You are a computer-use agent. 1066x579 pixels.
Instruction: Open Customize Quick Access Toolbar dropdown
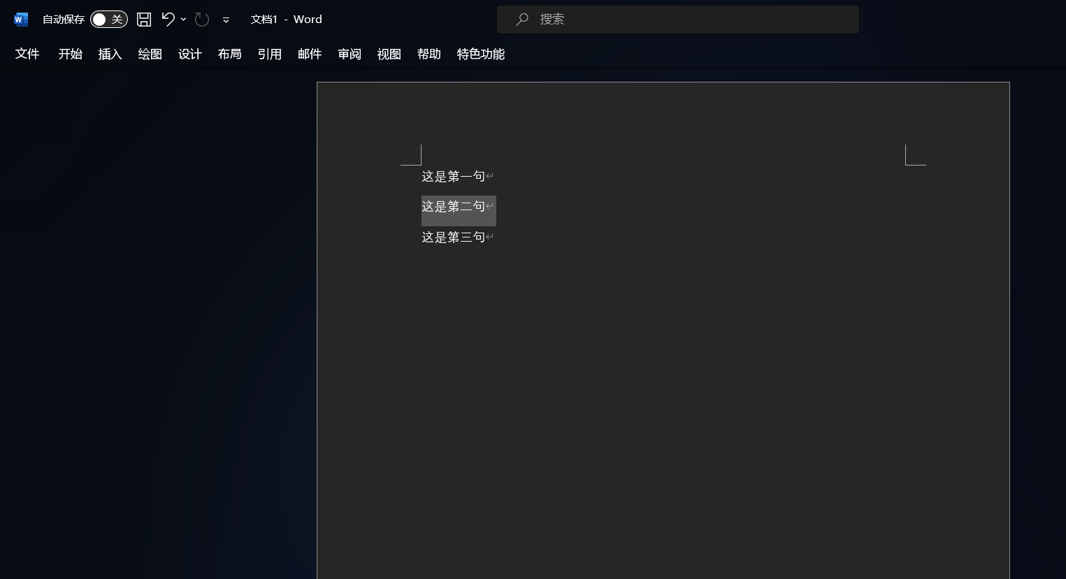[x=226, y=20]
